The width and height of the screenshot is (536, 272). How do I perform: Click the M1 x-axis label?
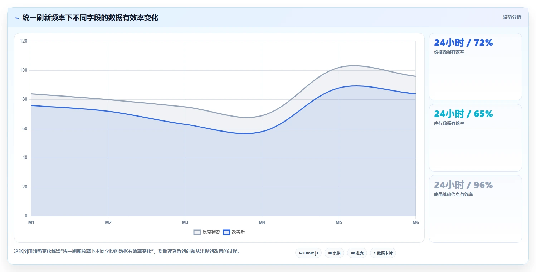click(31, 223)
